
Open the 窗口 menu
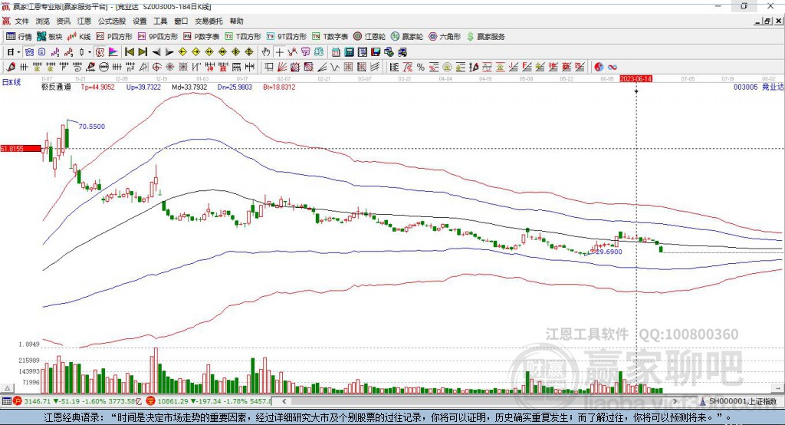click(181, 21)
